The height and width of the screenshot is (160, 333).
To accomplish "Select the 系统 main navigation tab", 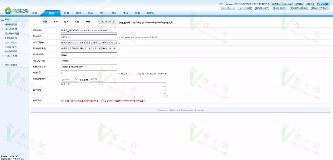I will [51, 13].
